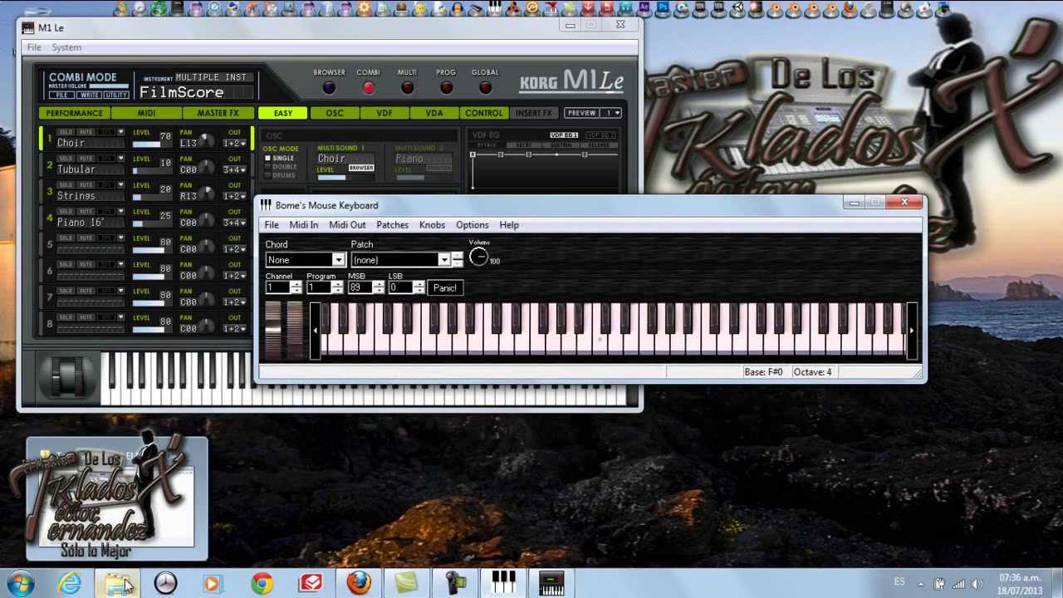Click the joystick control in M1 Le

[69, 377]
